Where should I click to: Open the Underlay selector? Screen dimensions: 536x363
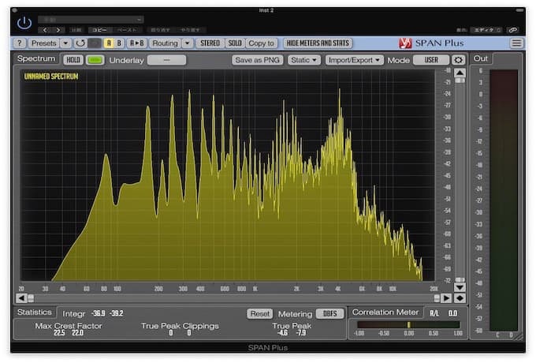coord(167,60)
